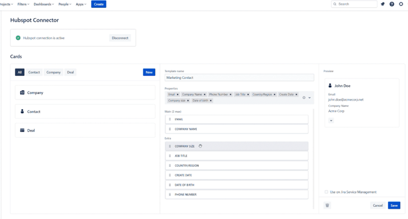The height and width of the screenshot is (219, 408).
Task: Remove the Job Title property tag
Action: coord(248,95)
